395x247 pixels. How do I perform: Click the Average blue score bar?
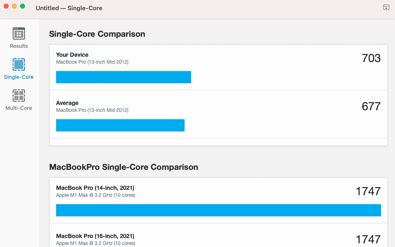(x=120, y=125)
